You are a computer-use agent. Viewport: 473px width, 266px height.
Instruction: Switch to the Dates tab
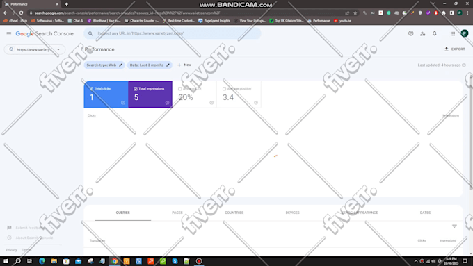point(425,213)
